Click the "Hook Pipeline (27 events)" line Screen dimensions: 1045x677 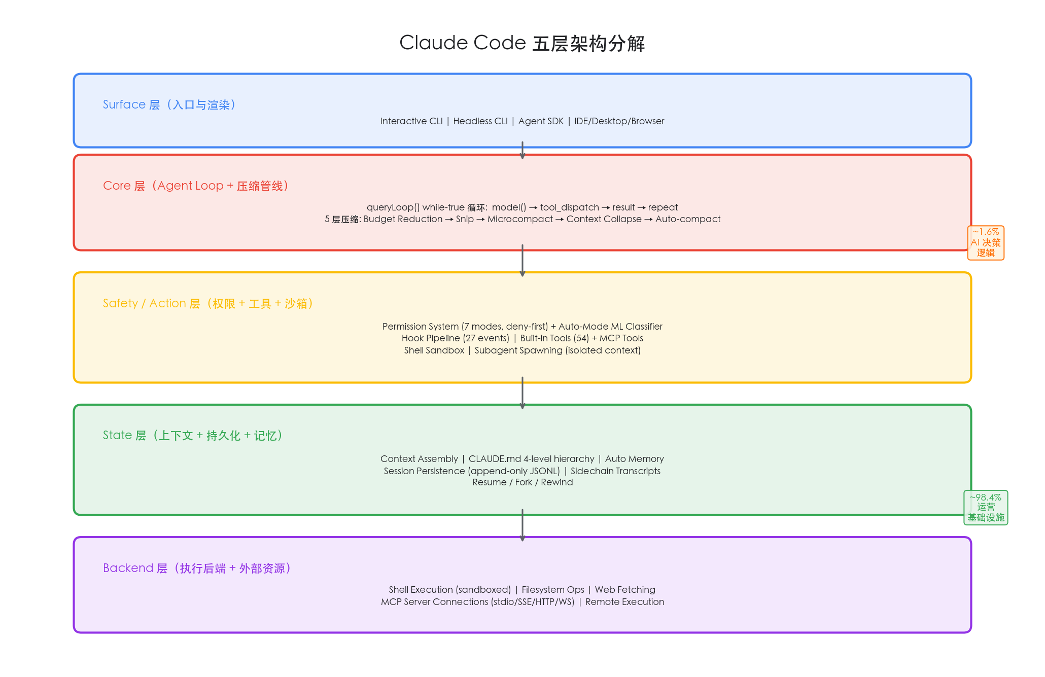click(x=522, y=338)
